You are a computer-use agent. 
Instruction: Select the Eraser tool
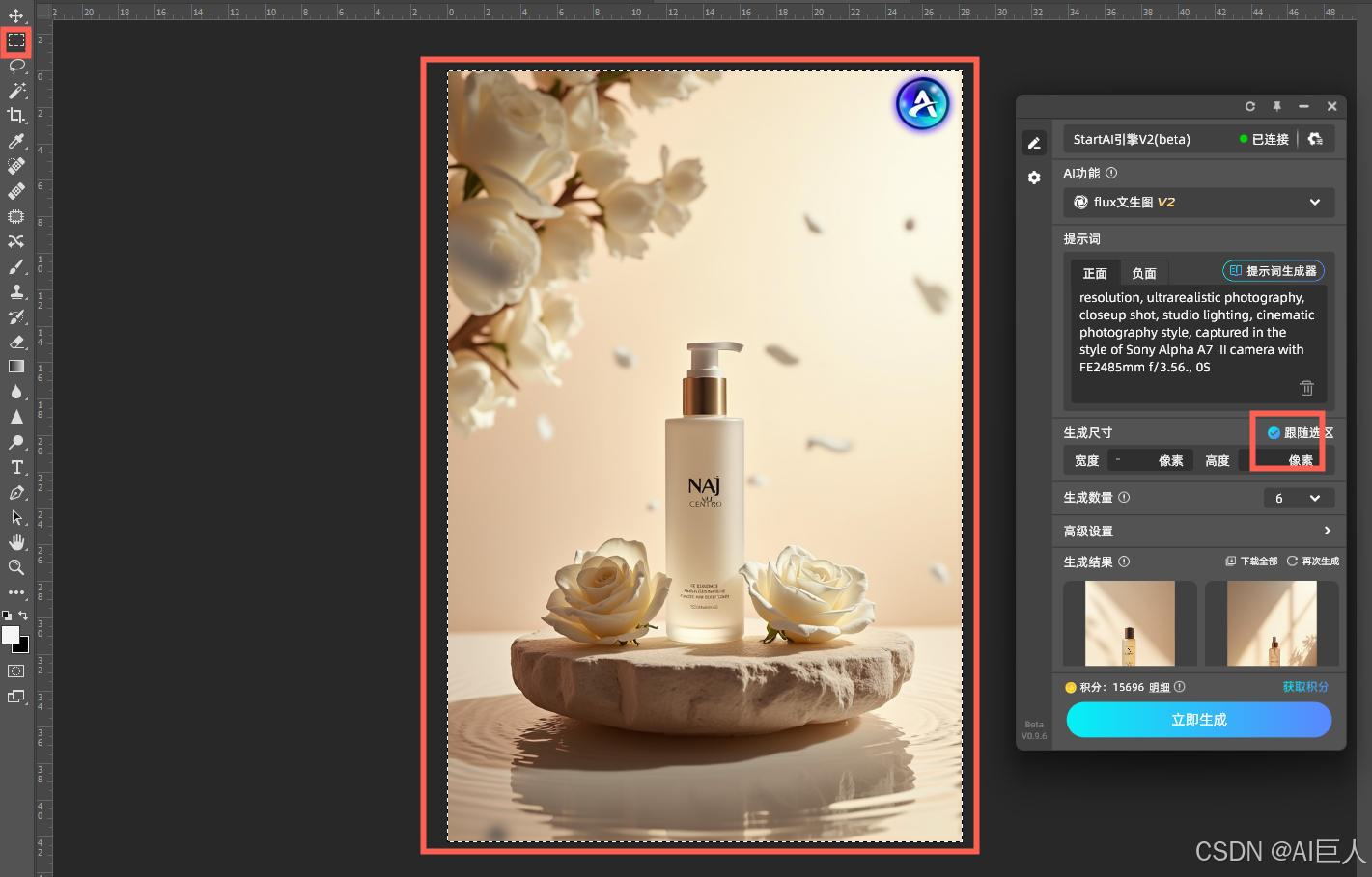(16, 342)
